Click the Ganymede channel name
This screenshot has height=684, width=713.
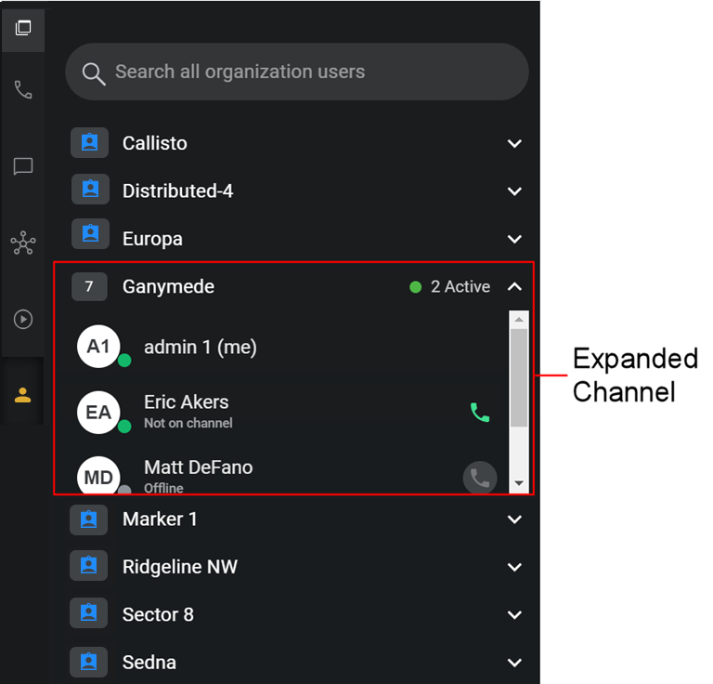168,287
